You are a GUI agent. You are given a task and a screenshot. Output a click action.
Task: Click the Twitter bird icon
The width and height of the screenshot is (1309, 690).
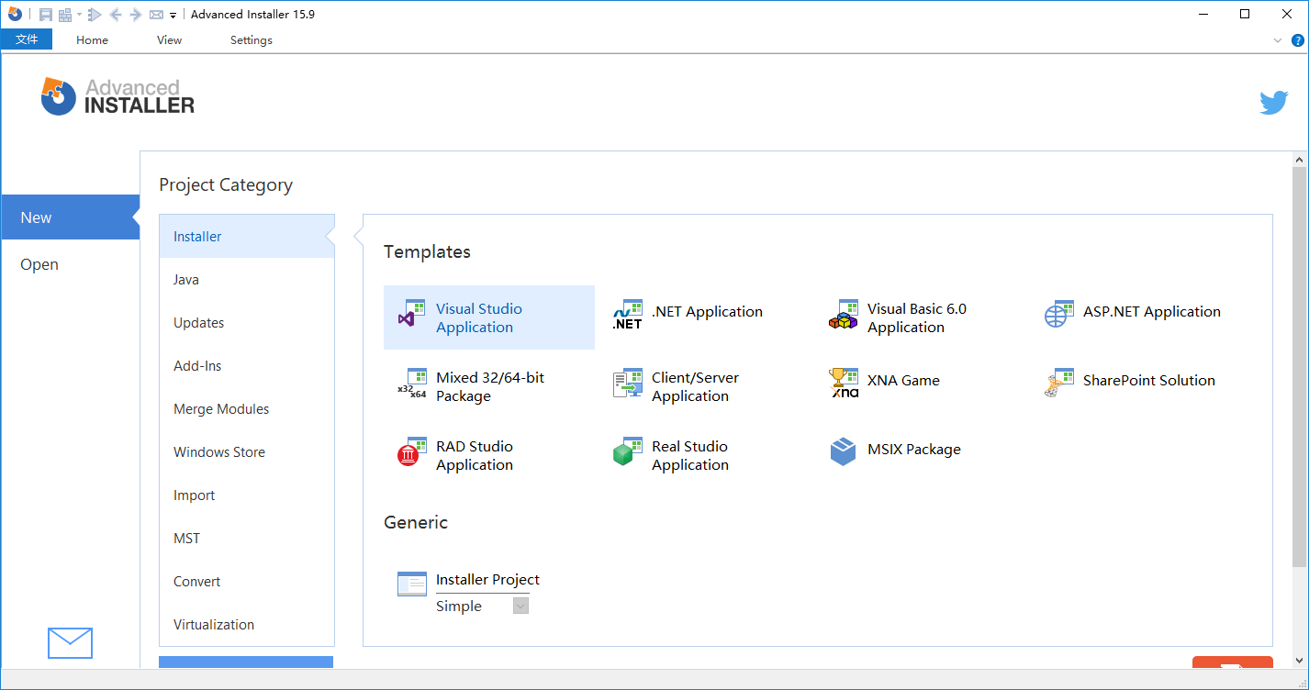pos(1274,103)
